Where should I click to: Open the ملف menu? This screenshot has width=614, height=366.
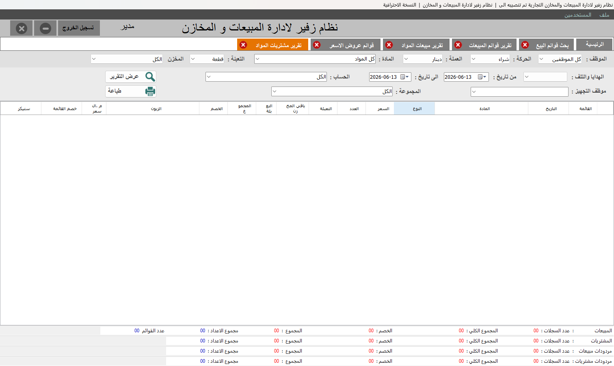(x=604, y=15)
